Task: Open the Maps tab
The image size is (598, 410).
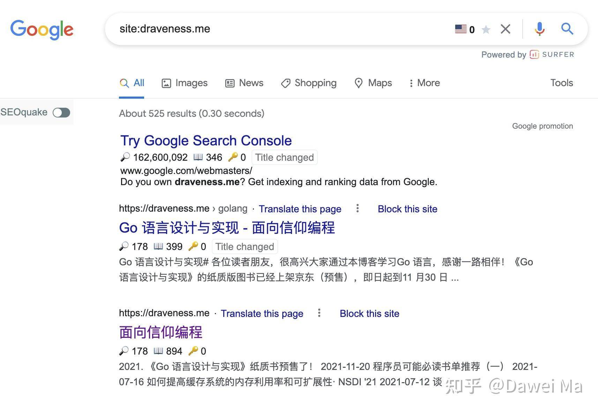Action: click(x=373, y=83)
